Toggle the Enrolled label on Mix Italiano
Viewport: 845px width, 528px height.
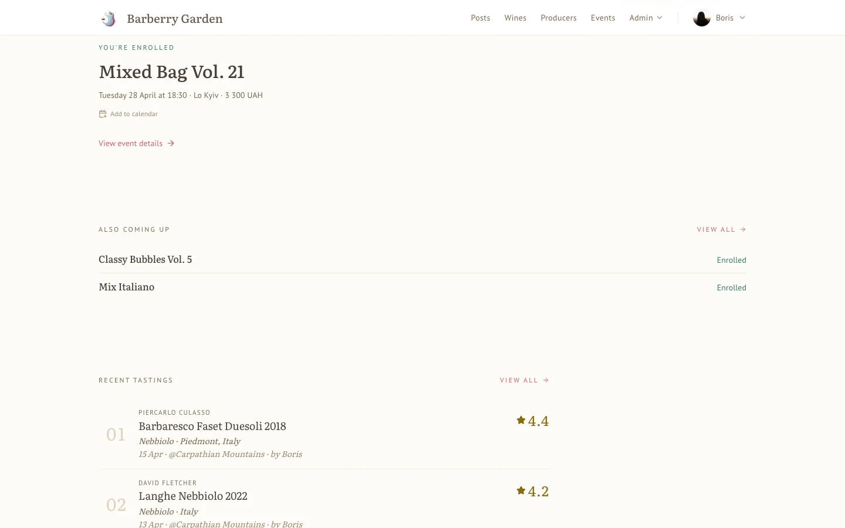[731, 287]
